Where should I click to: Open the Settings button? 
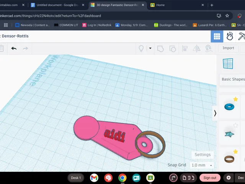(x=203, y=154)
